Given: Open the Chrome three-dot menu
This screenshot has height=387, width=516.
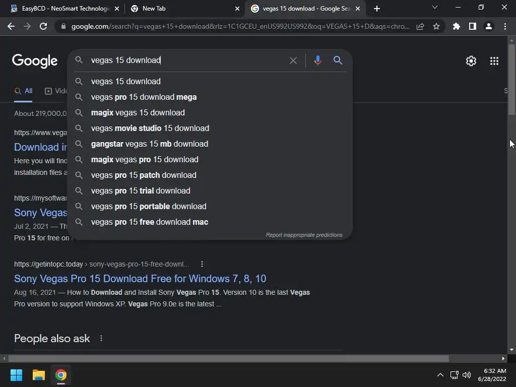Looking at the screenshot, I should [505, 26].
